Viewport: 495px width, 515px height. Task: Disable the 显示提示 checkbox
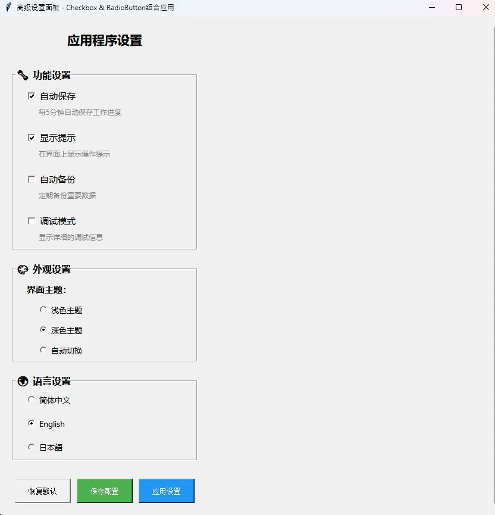pyautogui.click(x=32, y=138)
